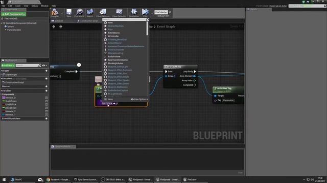Click Completed pin on the Delay node
327x183 pixels.
pos(77,71)
